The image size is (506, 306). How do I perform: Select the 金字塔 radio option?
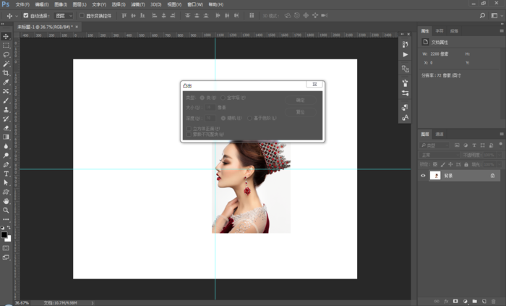coord(223,97)
